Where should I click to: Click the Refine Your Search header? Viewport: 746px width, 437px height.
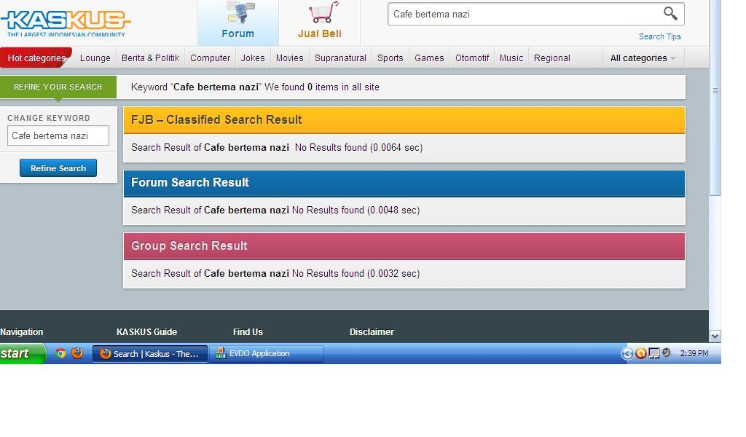coord(58,87)
